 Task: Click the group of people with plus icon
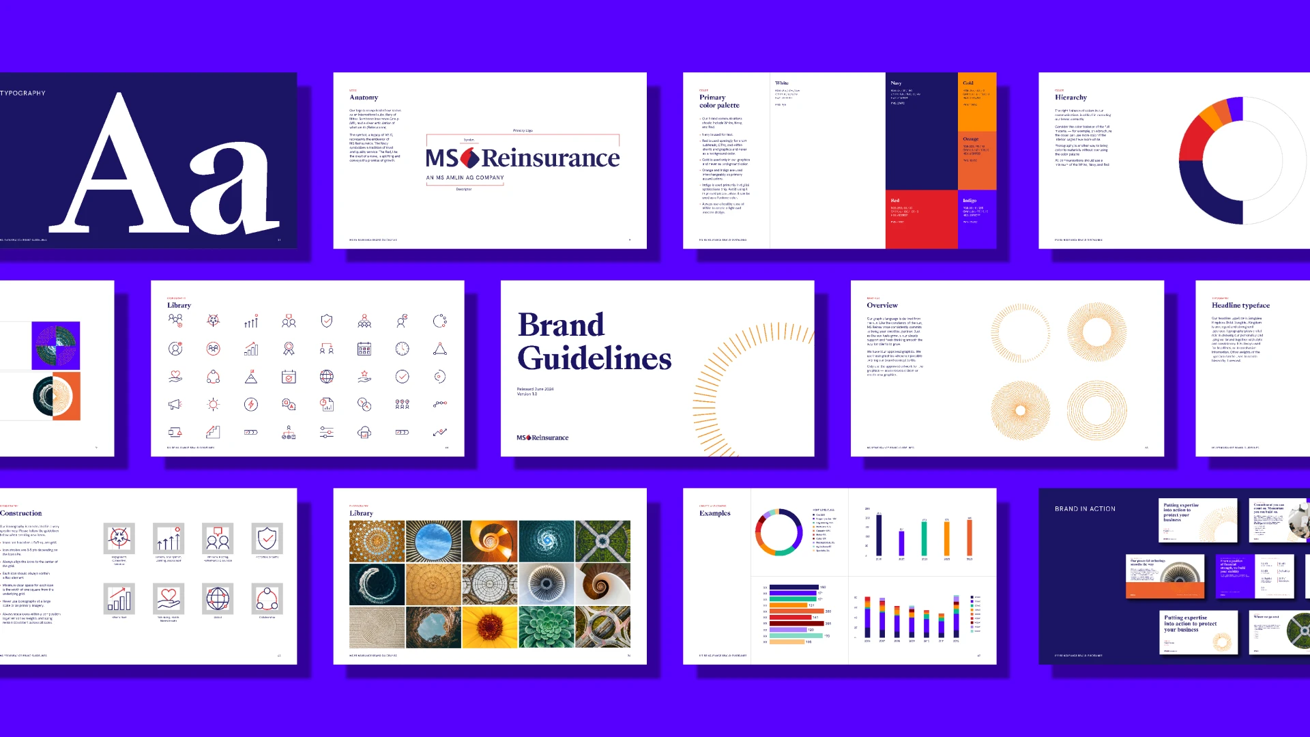pos(175,321)
